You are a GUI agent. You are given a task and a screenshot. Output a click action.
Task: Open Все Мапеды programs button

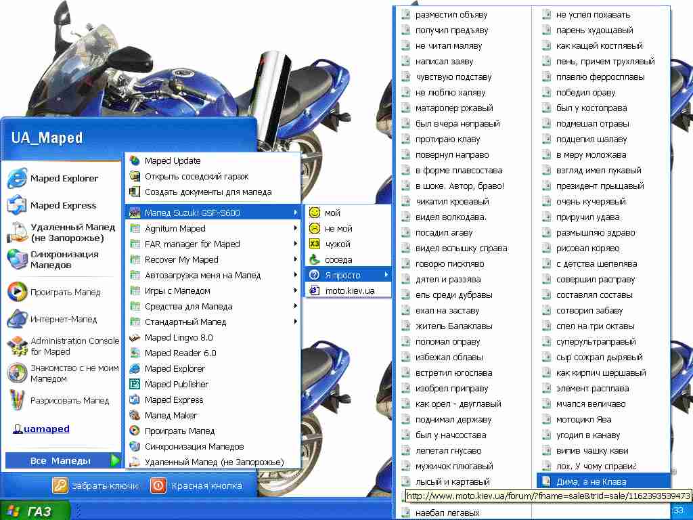coord(63,460)
